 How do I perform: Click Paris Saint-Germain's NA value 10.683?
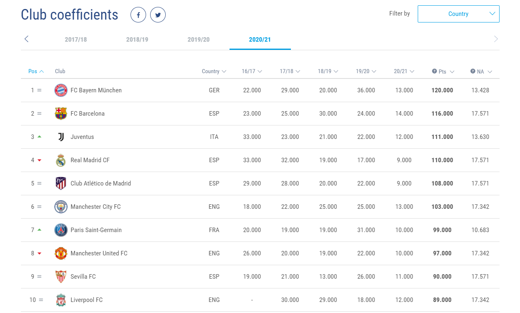point(480,230)
